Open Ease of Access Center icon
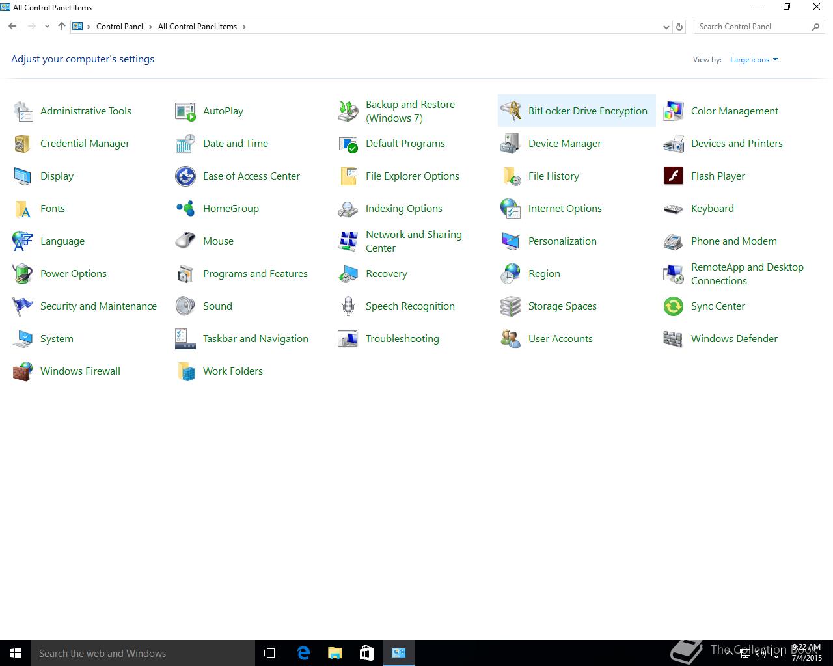The width and height of the screenshot is (833, 666). point(185,176)
